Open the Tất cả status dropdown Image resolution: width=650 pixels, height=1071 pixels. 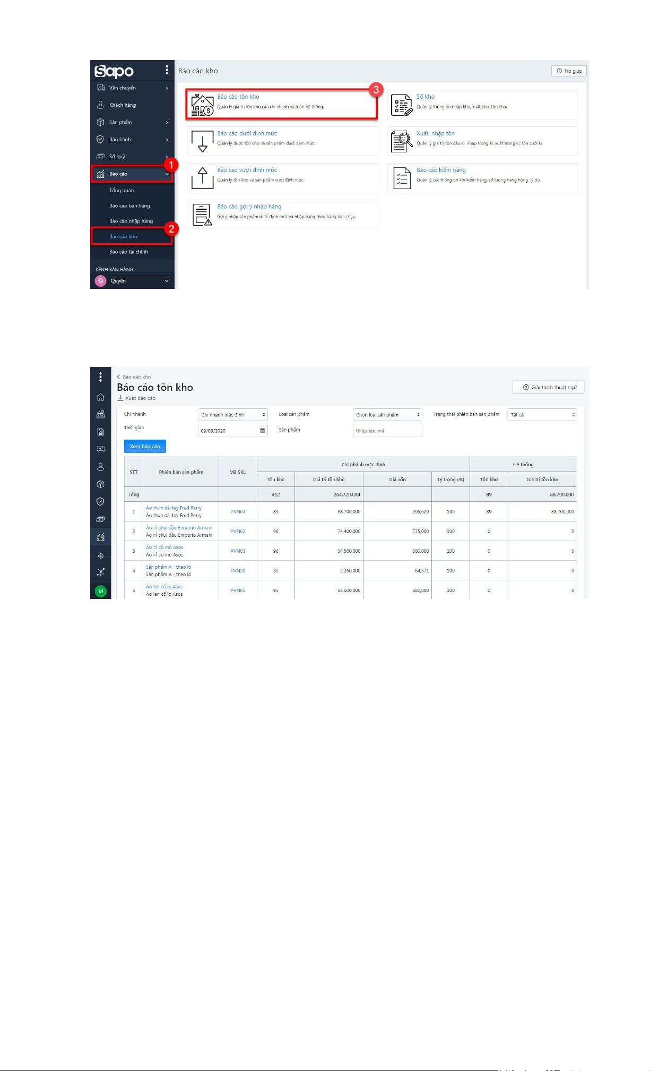coord(542,415)
